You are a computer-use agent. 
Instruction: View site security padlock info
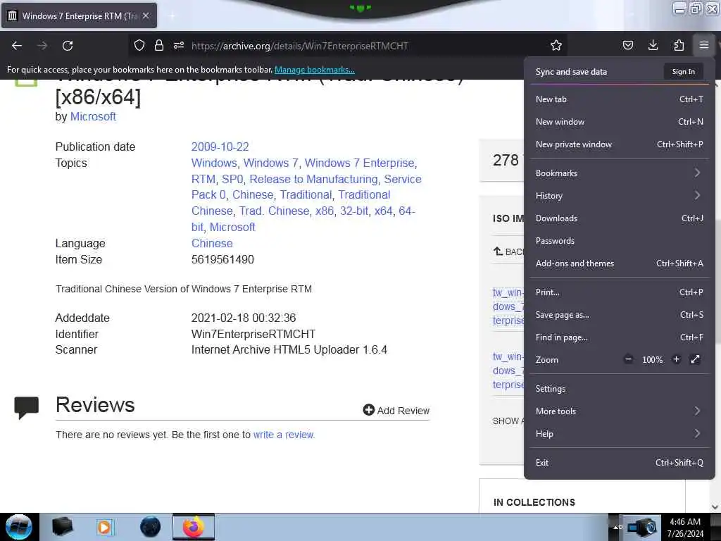tap(159, 45)
